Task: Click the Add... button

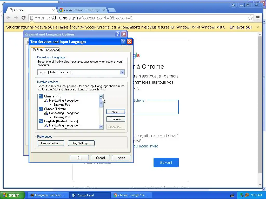Action: [x=116, y=111]
